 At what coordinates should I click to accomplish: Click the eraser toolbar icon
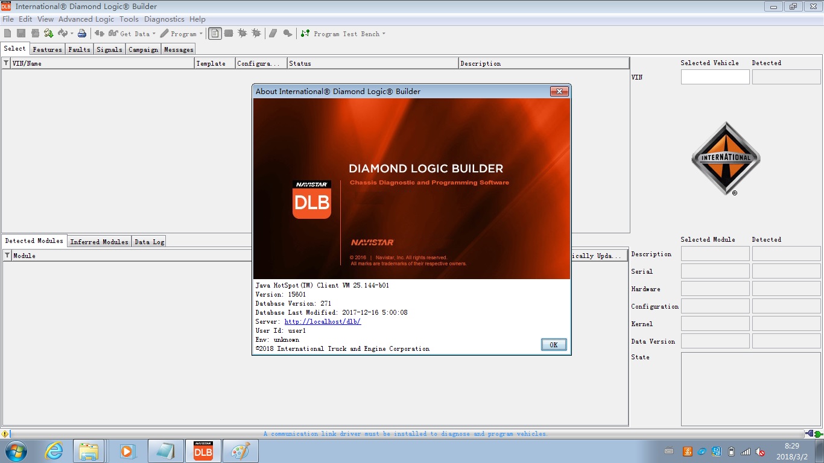(x=273, y=34)
